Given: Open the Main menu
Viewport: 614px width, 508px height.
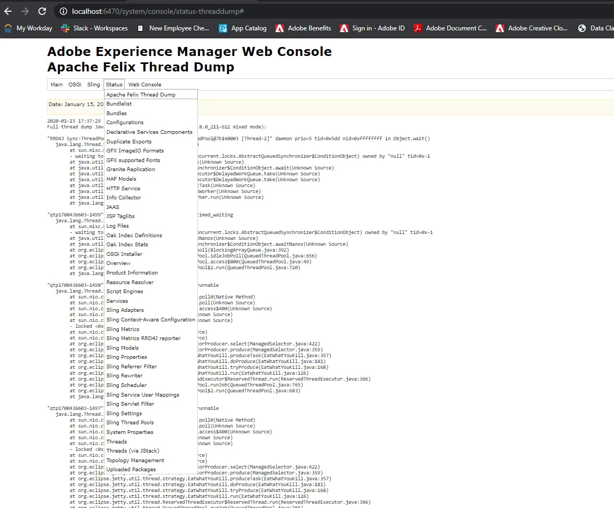Looking at the screenshot, I should pos(57,85).
